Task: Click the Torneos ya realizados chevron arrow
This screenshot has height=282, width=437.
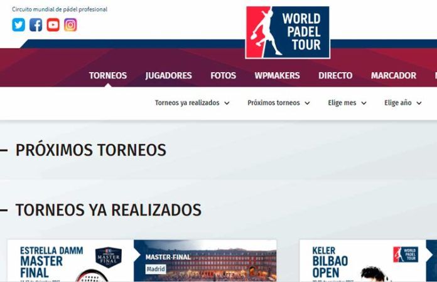Action: tap(227, 103)
